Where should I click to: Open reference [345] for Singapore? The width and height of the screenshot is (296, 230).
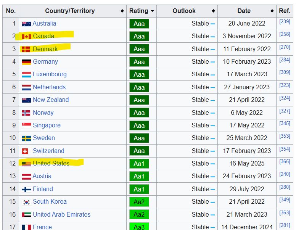[285, 124]
